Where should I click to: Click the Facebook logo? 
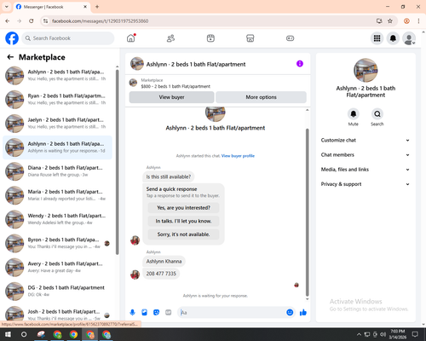[x=12, y=38]
